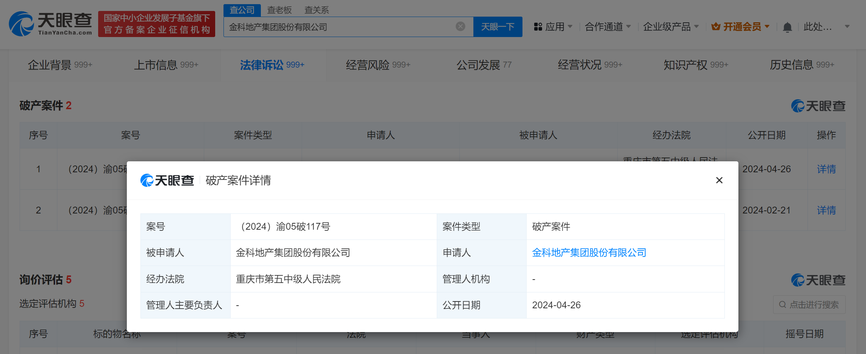Click the magnifier icon in 点击进行搜索

pos(782,305)
